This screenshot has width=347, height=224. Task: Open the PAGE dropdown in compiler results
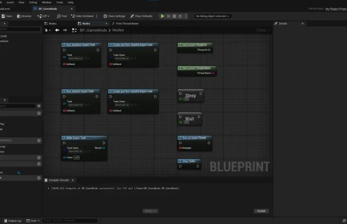tap(150, 211)
